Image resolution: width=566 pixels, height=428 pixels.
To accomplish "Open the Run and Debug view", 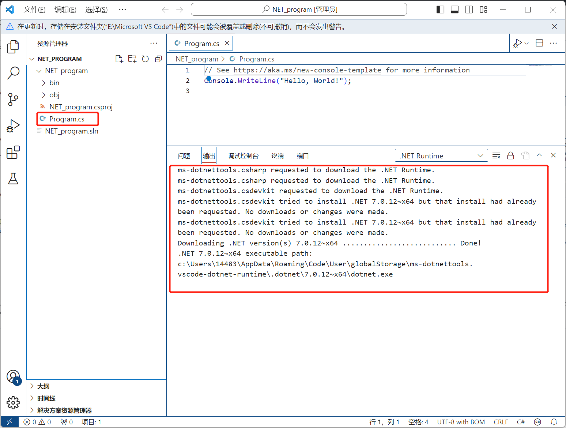I will pyautogui.click(x=13, y=126).
